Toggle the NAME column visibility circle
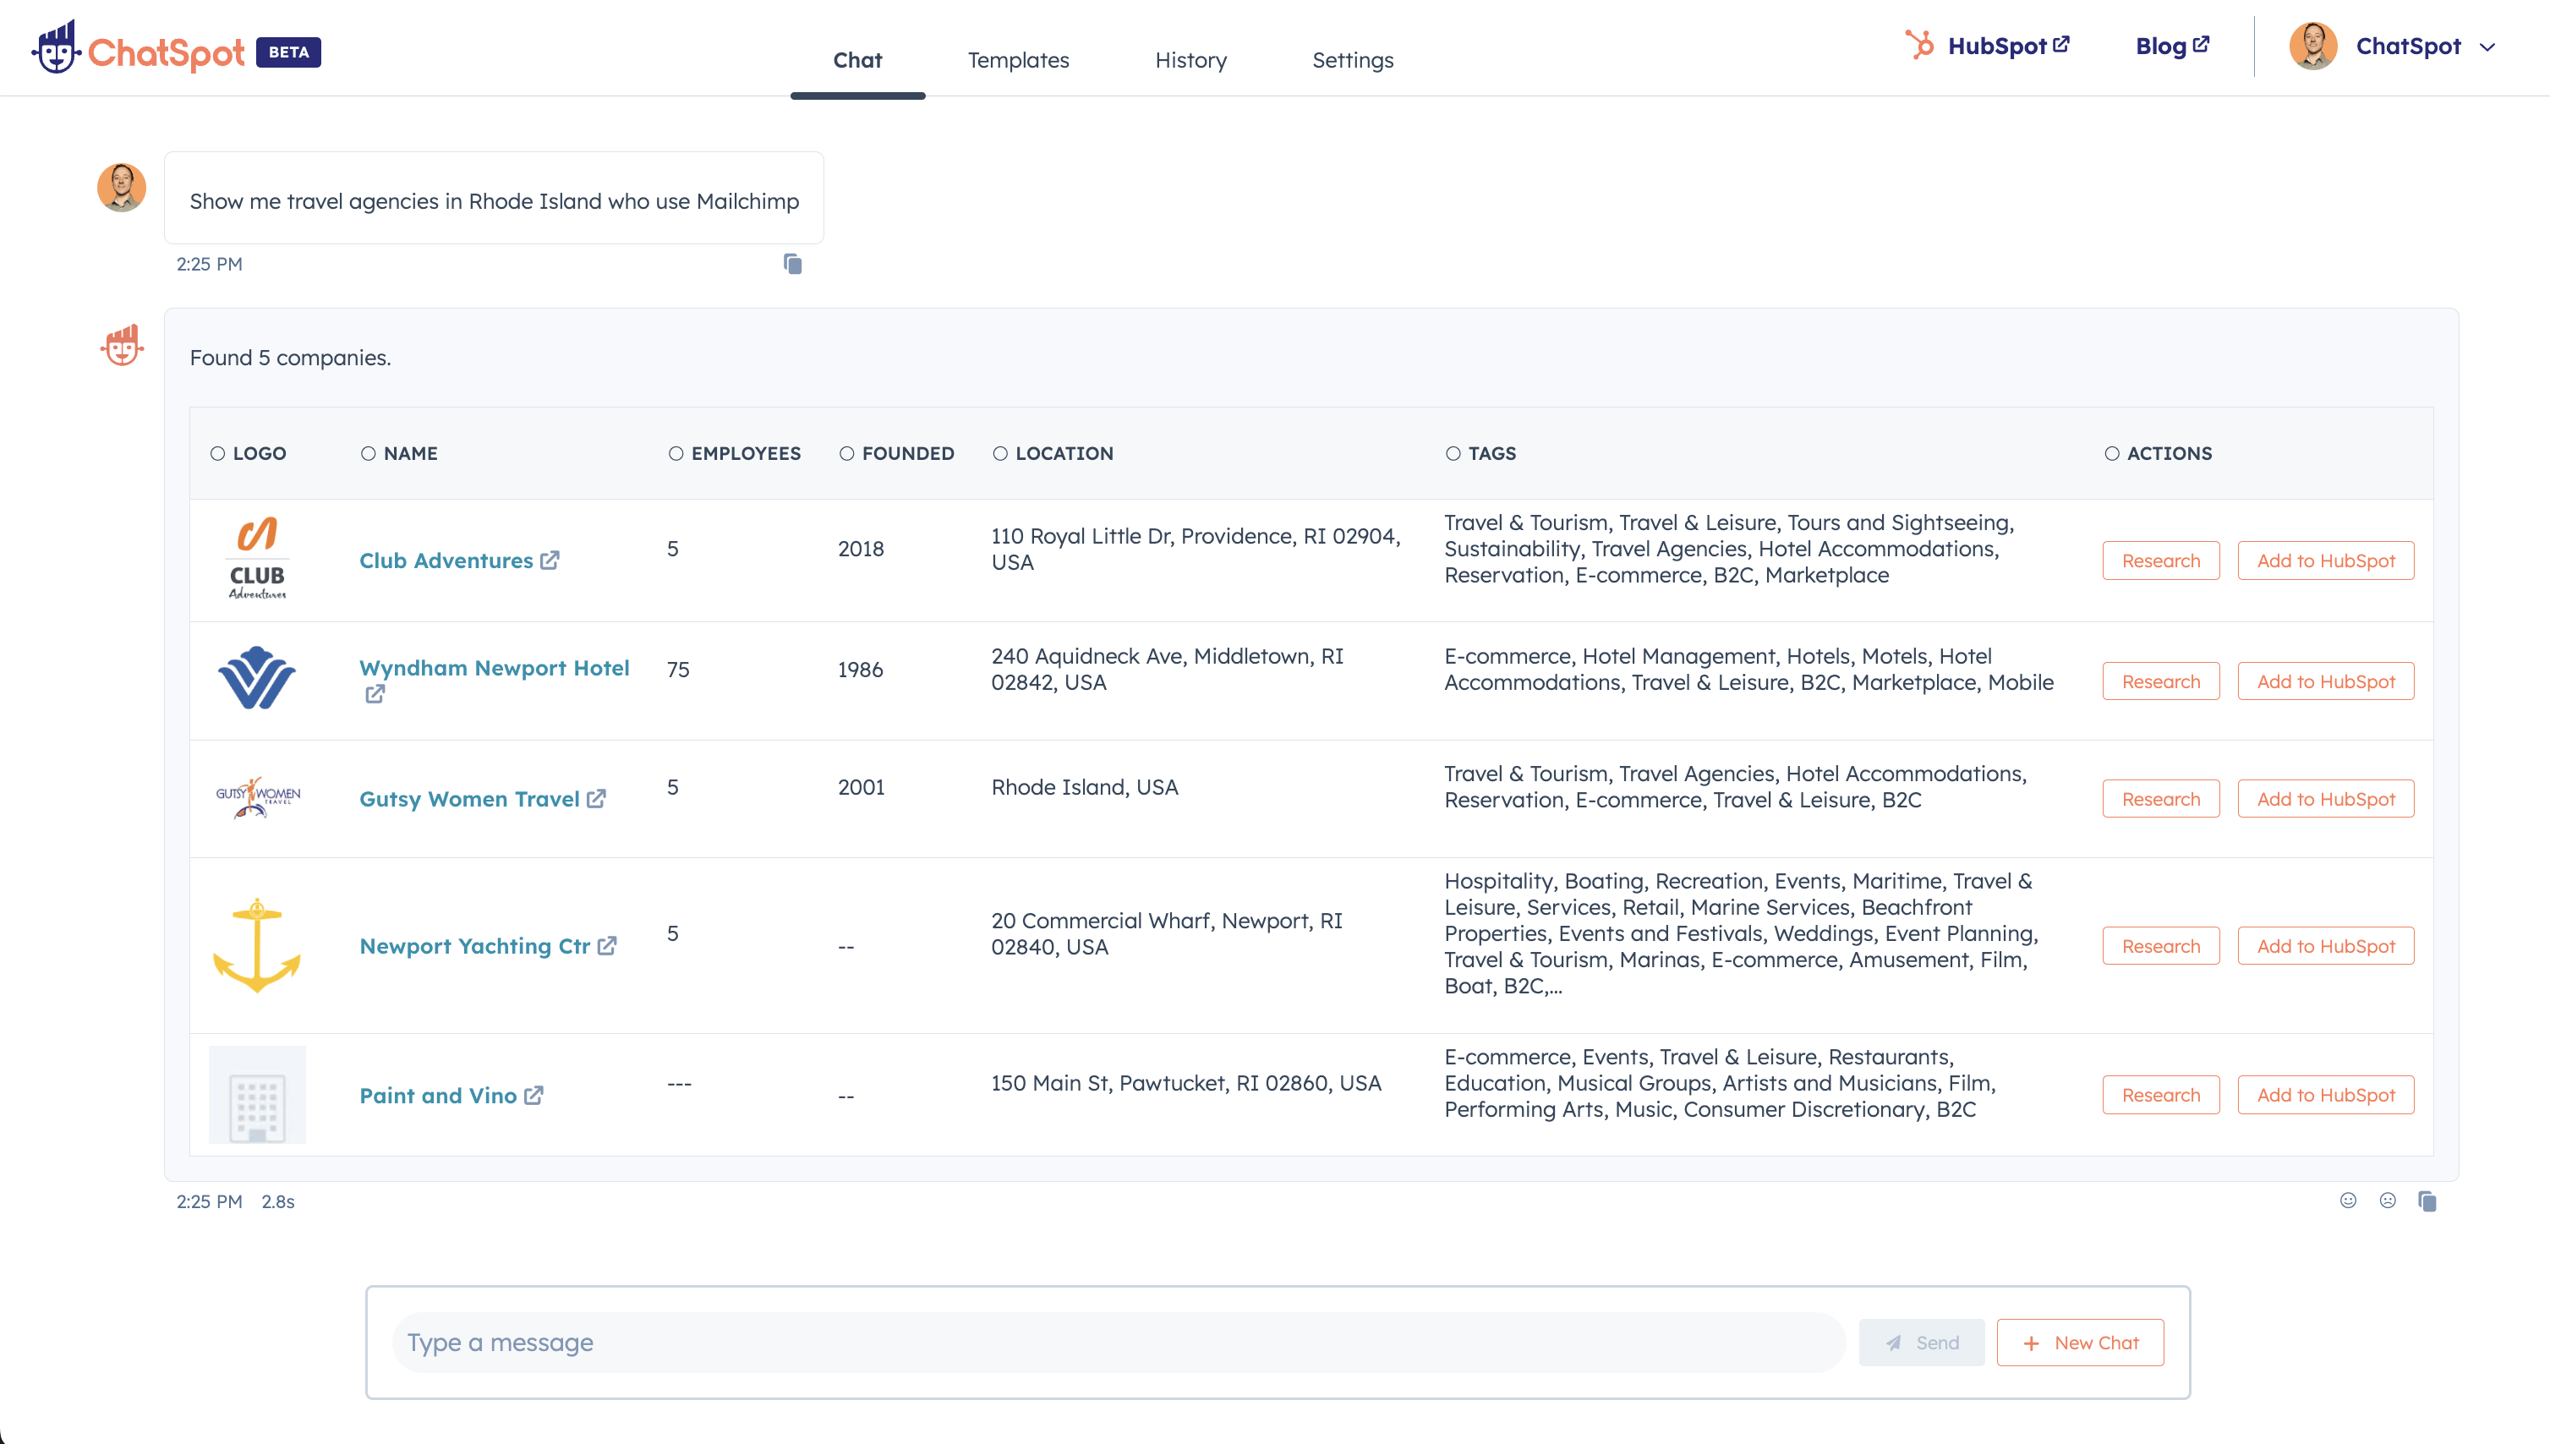2550x1444 pixels. 368,453
